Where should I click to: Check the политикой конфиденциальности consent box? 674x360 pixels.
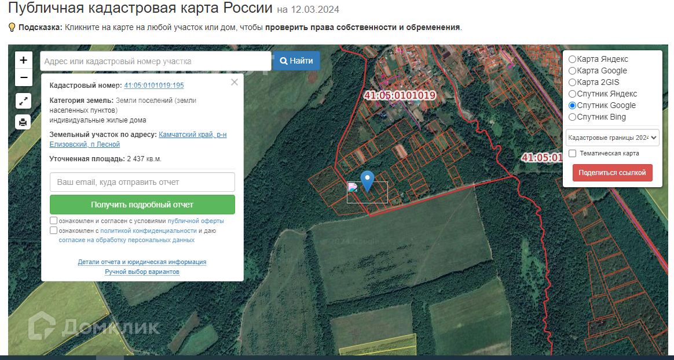(x=54, y=231)
